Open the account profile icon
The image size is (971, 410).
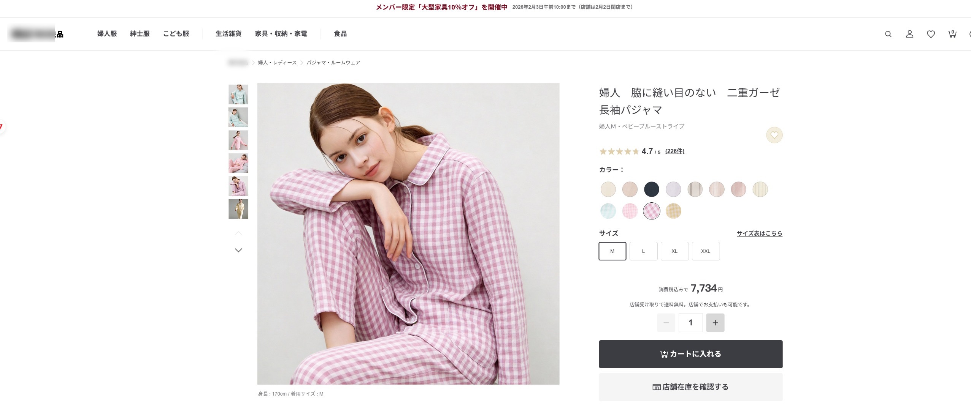click(x=909, y=34)
